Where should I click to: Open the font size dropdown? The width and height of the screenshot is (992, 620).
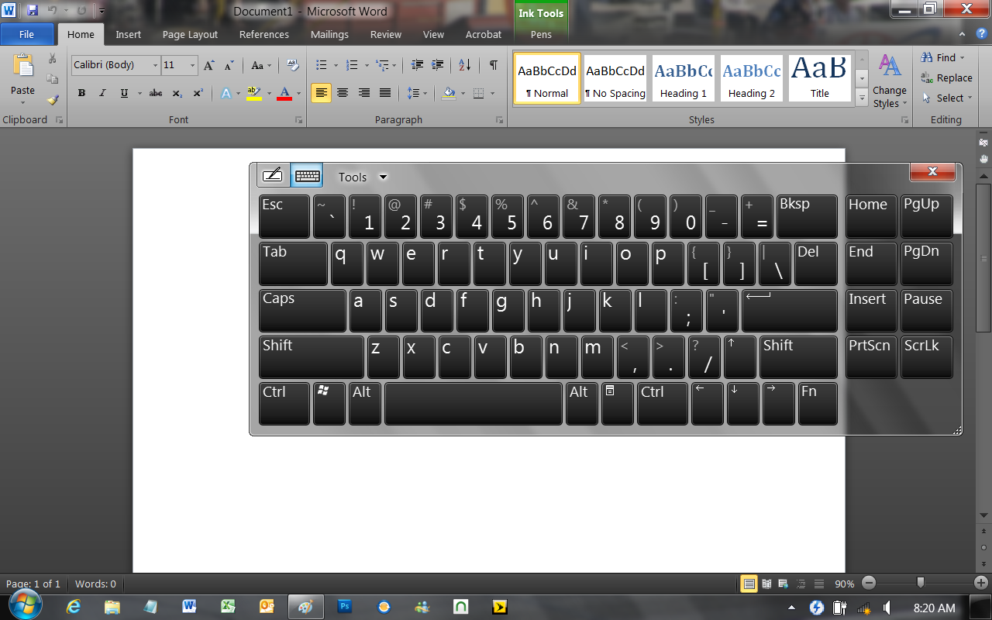click(x=192, y=65)
